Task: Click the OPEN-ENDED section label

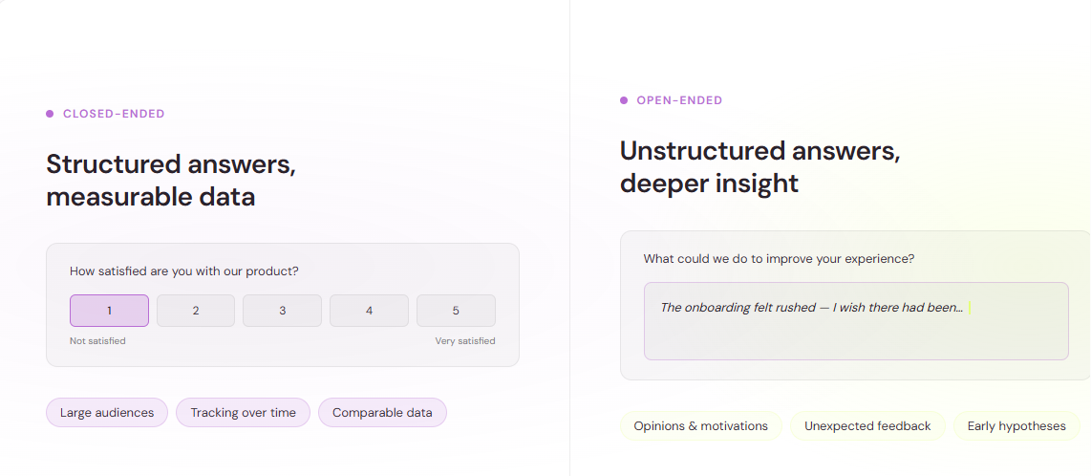Action: tap(680, 100)
